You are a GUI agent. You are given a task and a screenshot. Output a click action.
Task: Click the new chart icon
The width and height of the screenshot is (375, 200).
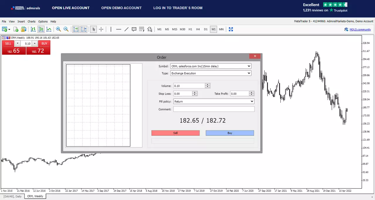click(x=4, y=29)
